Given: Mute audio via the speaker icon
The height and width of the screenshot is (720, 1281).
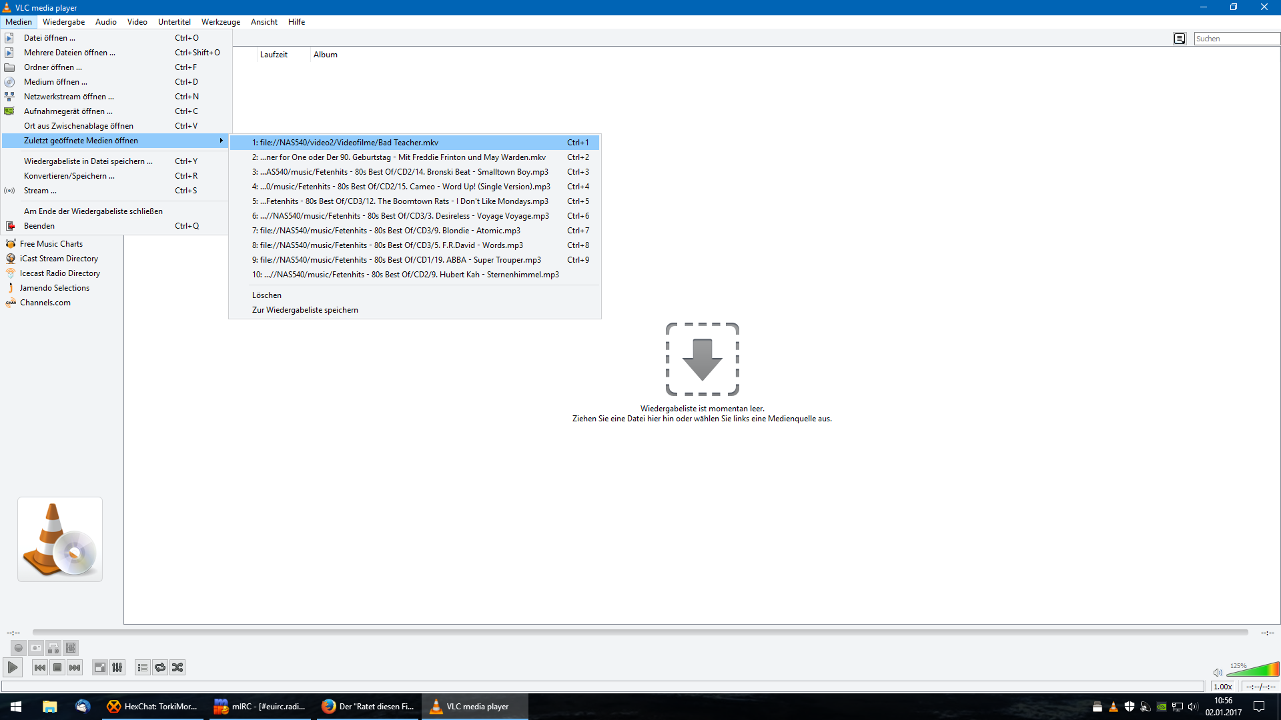Looking at the screenshot, I should pos(1218,672).
